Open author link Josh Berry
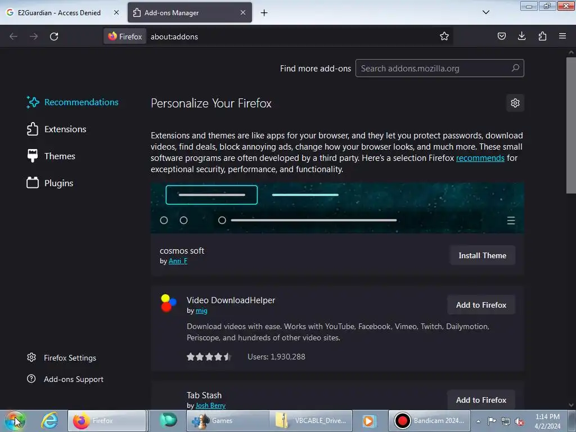Image resolution: width=576 pixels, height=432 pixels. [x=210, y=406]
